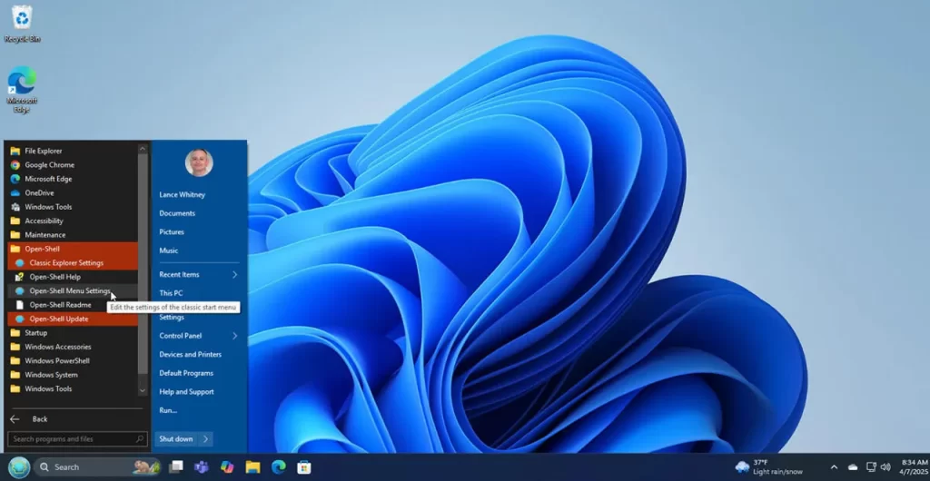The width and height of the screenshot is (930, 481).
Task: Click the user account picture
Action: tap(199, 162)
